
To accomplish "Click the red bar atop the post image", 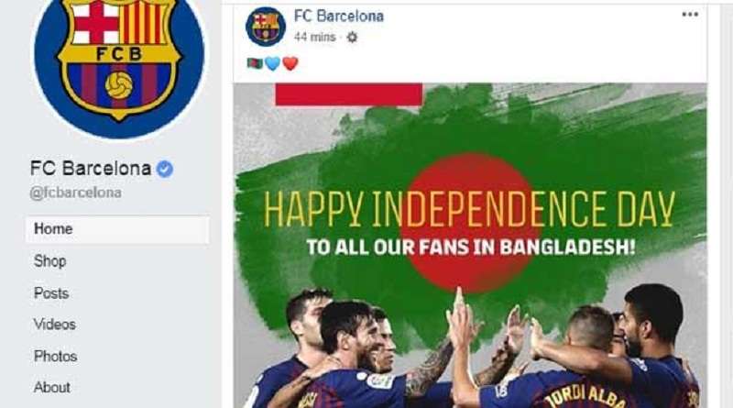I will pos(349,94).
